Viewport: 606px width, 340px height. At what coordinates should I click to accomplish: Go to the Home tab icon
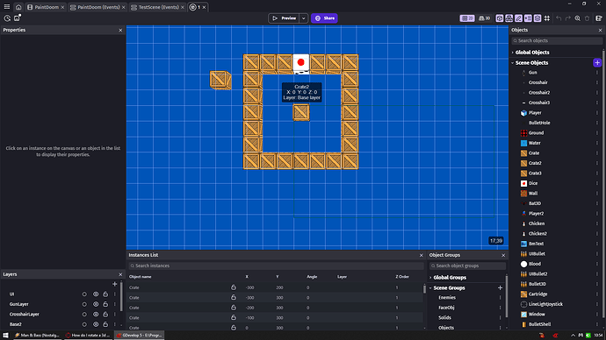[x=18, y=7]
